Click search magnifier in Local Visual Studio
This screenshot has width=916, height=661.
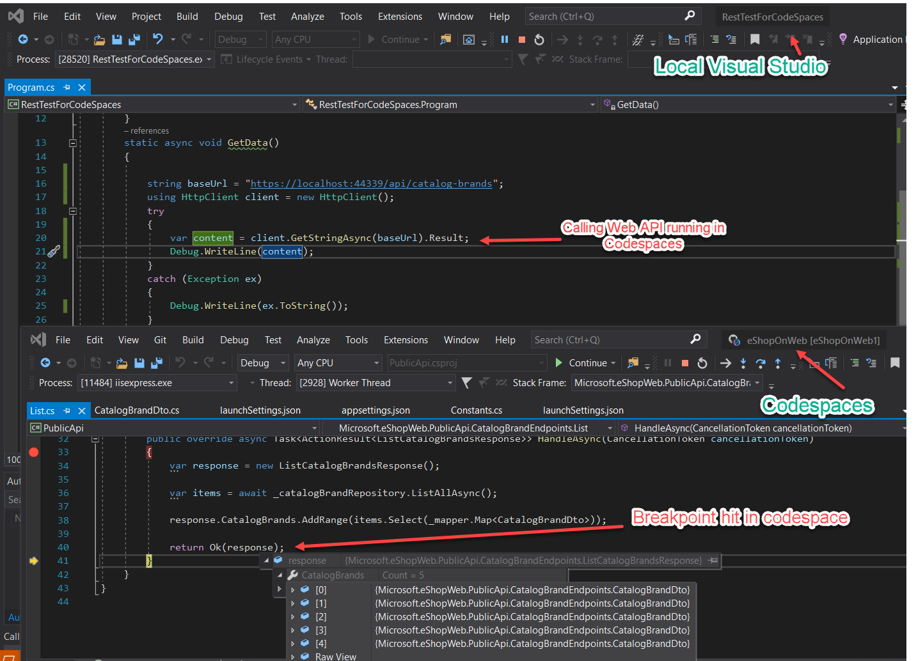tap(690, 16)
